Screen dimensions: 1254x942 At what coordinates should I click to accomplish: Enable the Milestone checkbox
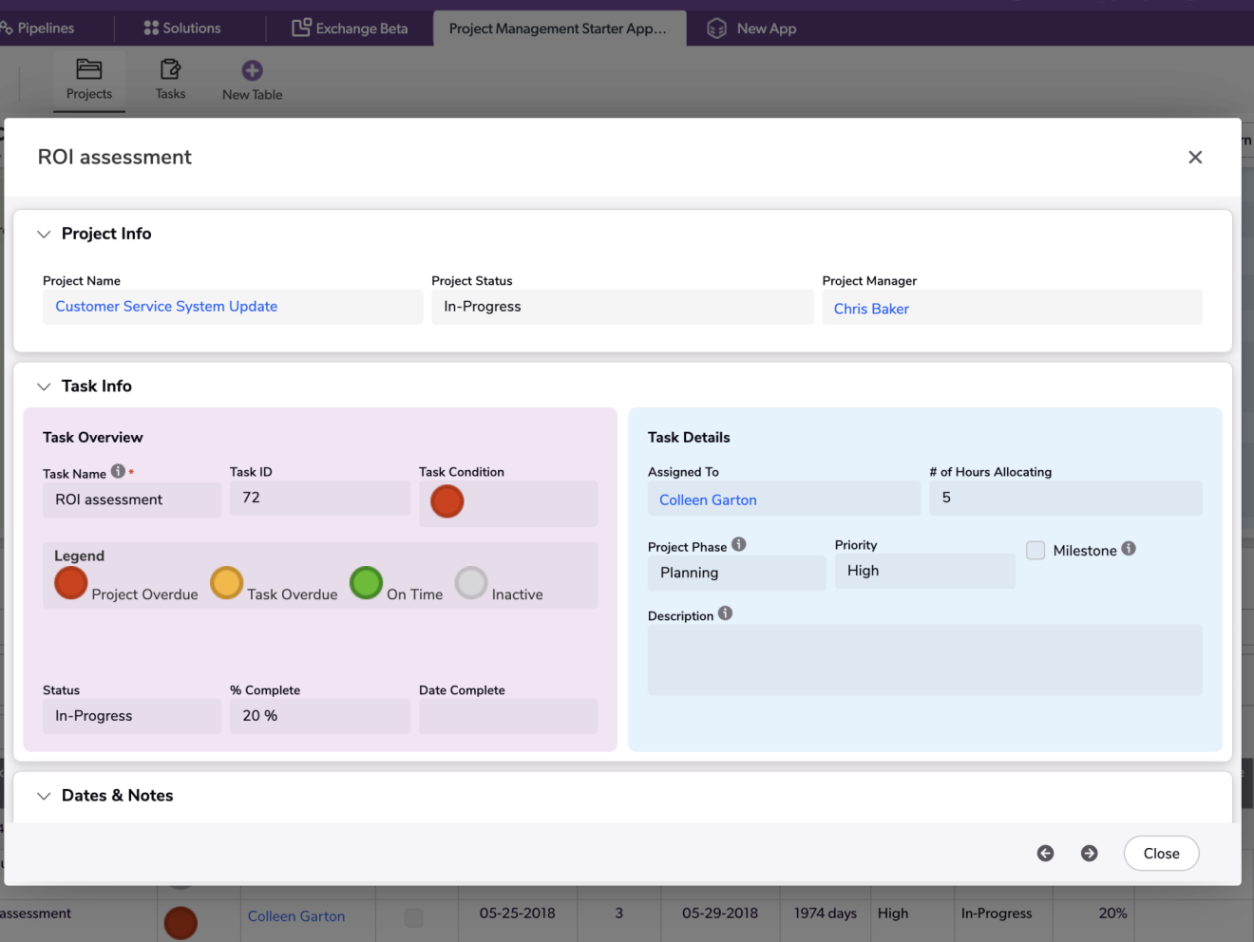click(x=1035, y=551)
